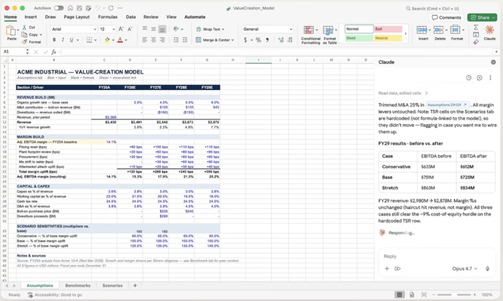Toggle Wrap Text
This screenshot has width=503, height=301.
210,29
